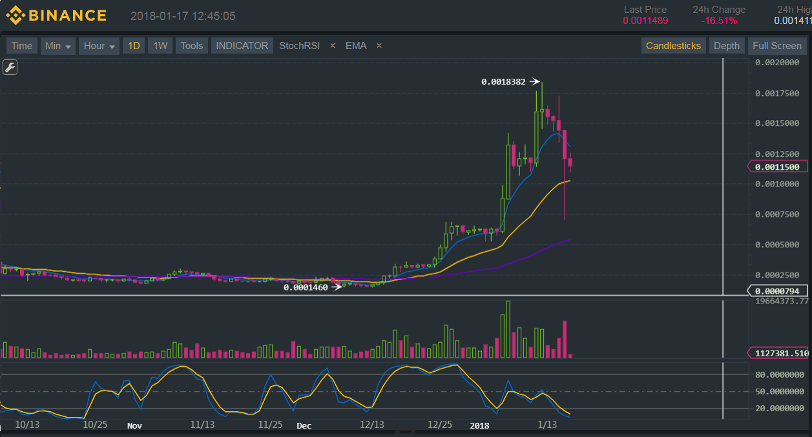Screen dimensions: 812x437
Task: Click the 24h High value
Action: 793,21
